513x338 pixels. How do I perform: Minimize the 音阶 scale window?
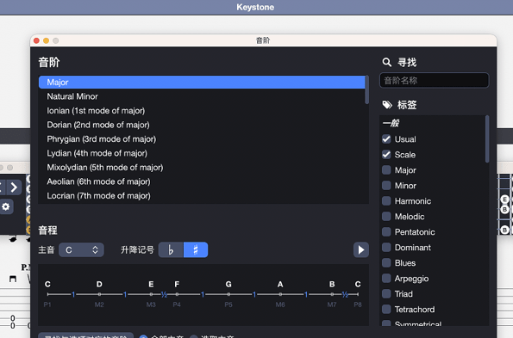tap(47, 40)
